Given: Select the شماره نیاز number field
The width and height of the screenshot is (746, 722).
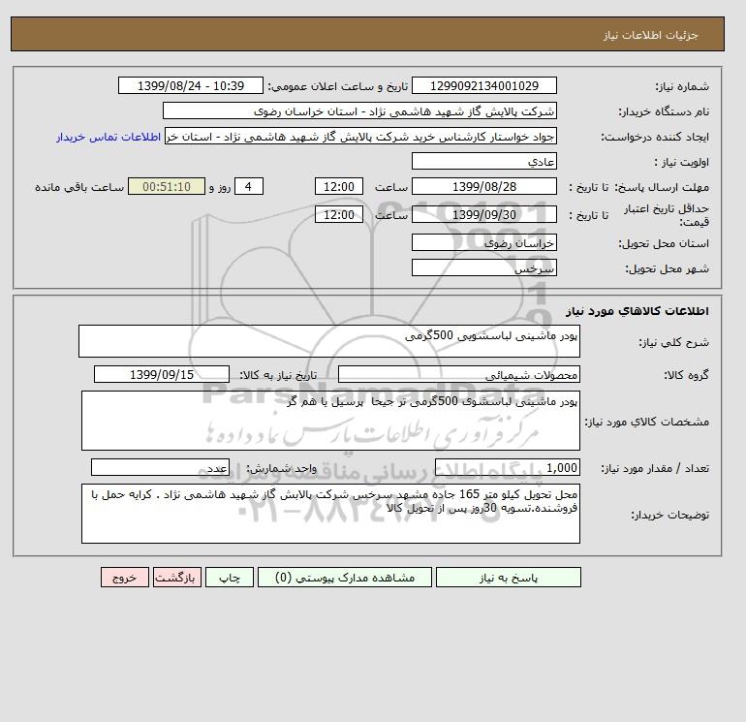Looking at the screenshot, I should click(483, 85).
